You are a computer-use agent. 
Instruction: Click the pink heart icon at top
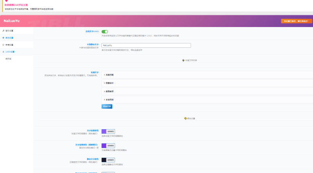[6, 1]
